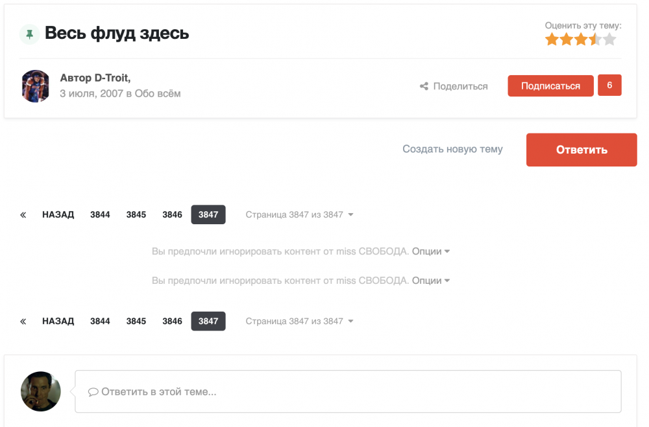The height and width of the screenshot is (427, 649).
Task: Open D-Troit author avatar
Action: tap(36, 86)
